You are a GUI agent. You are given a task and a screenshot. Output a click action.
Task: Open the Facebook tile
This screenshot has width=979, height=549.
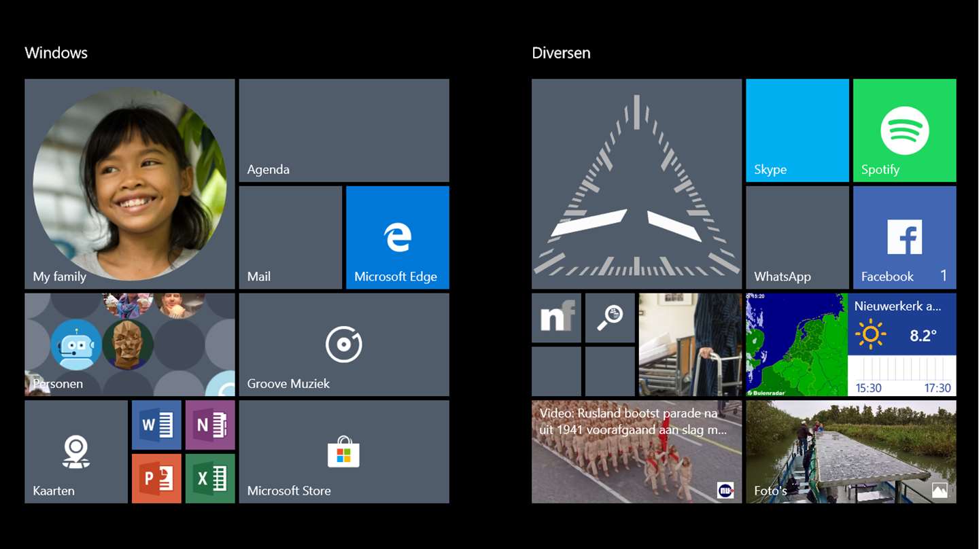pos(905,238)
